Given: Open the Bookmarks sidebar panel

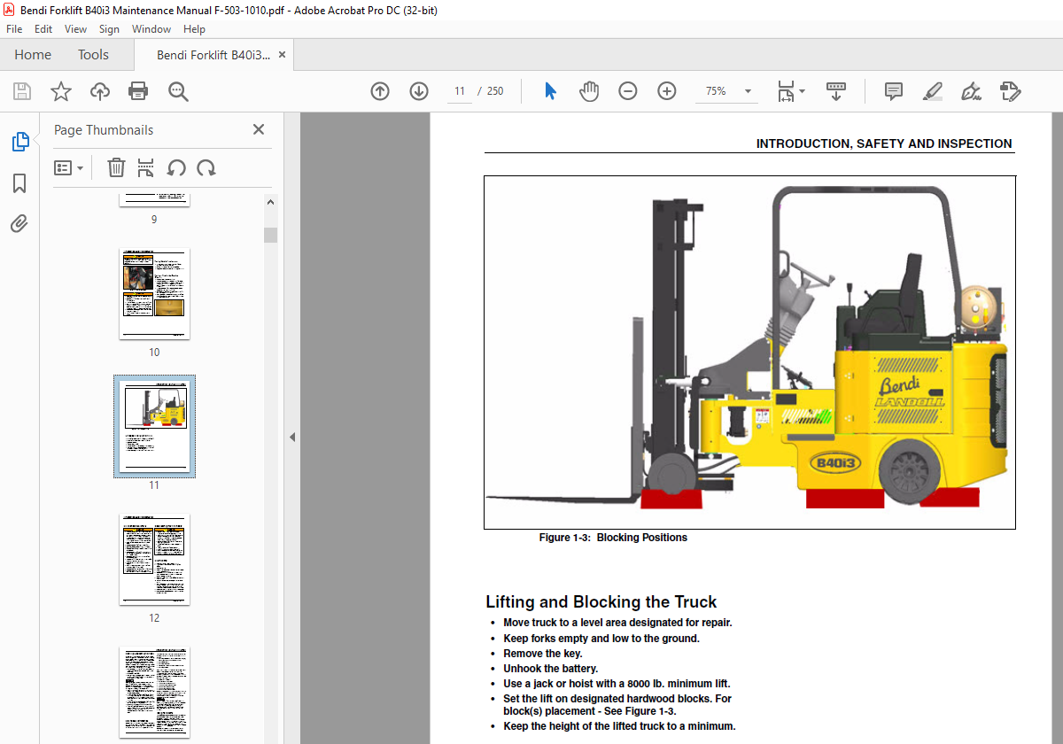Looking at the screenshot, I should (19, 183).
